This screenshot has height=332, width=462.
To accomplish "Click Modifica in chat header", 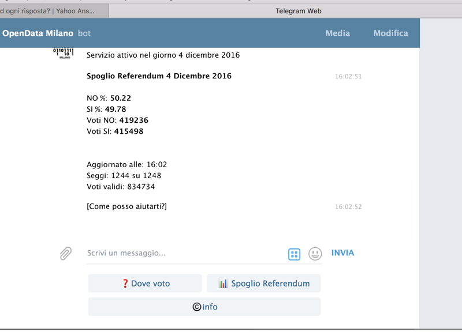I will (391, 33).
